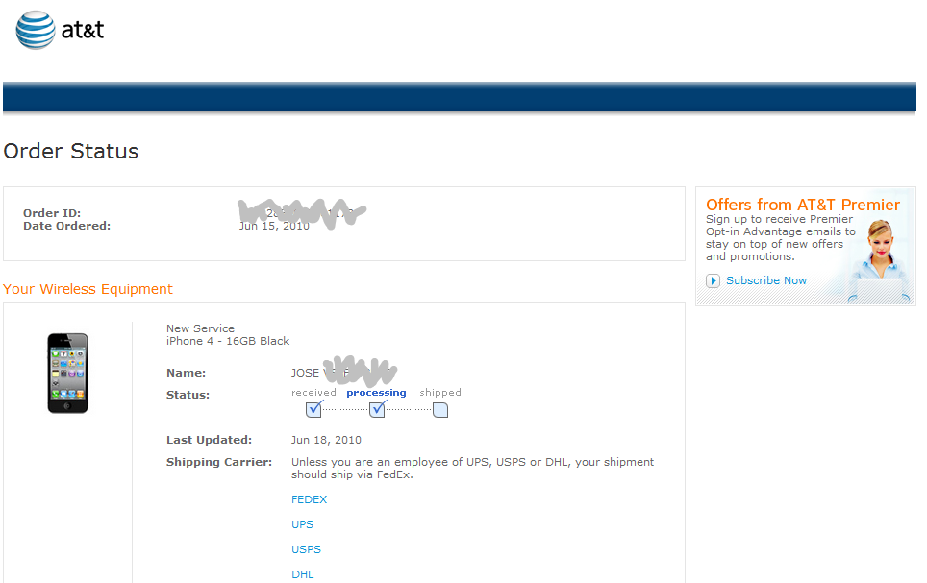Click the 'Date Ordered:' label
Image resolution: width=927 pixels, height=583 pixels.
66,226
